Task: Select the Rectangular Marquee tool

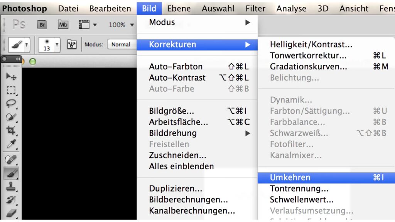Action: (11, 90)
